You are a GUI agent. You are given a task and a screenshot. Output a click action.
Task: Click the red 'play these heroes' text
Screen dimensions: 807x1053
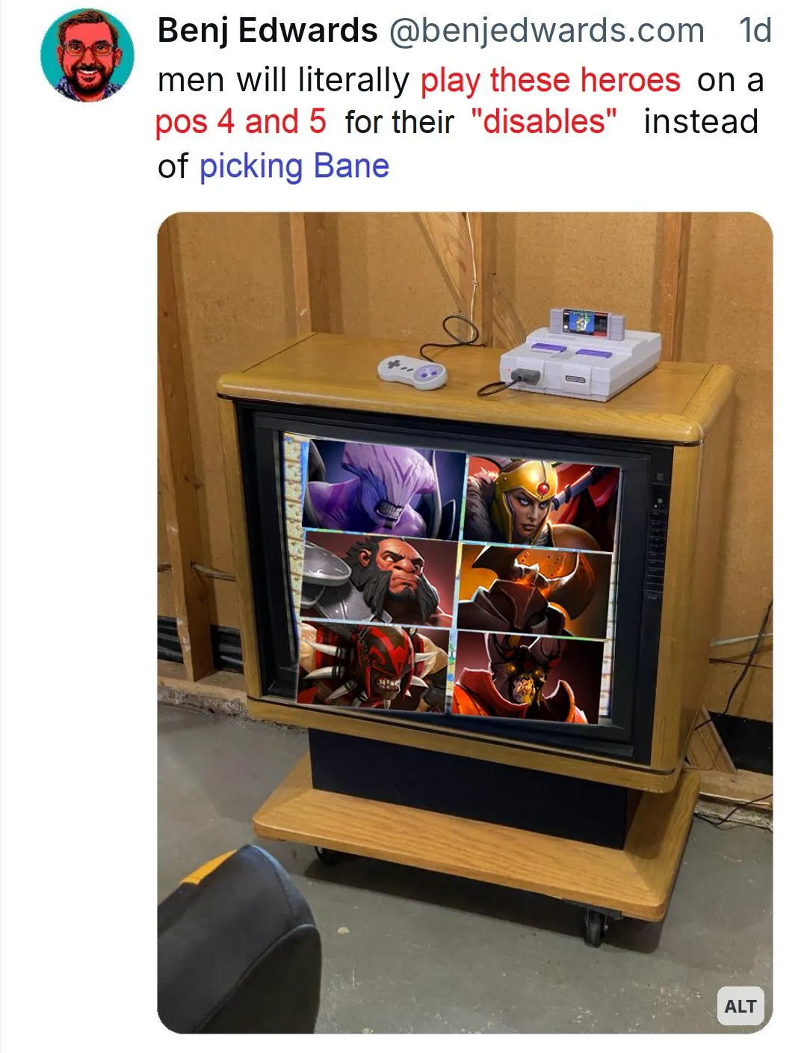tap(551, 80)
